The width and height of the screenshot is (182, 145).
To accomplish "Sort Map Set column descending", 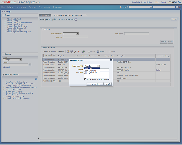I will pyautogui.click(x=78, y=56).
